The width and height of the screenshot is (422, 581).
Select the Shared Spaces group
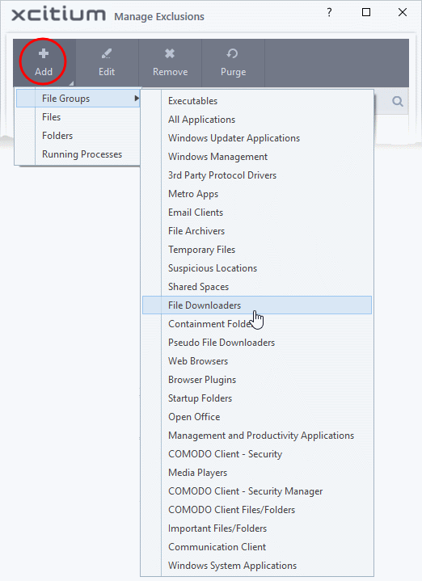pos(257,286)
